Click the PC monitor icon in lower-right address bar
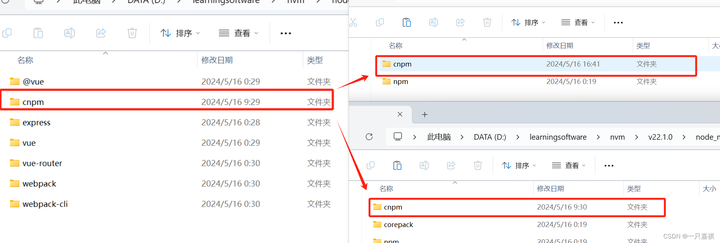This screenshot has width=720, height=243. coord(398,136)
